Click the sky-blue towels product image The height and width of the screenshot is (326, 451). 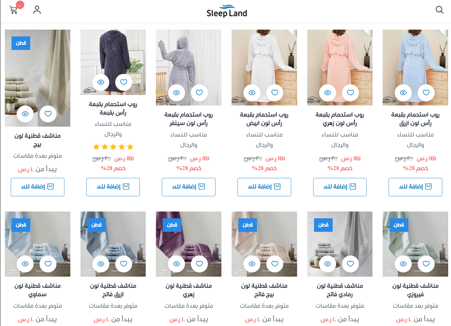38,244
